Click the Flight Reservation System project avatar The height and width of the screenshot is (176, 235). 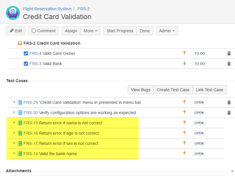tap(13, 13)
